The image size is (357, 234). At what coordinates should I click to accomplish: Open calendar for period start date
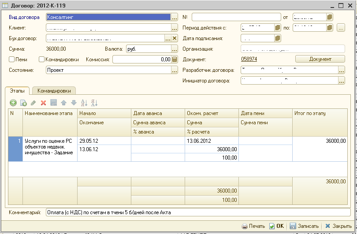[277, 28]
